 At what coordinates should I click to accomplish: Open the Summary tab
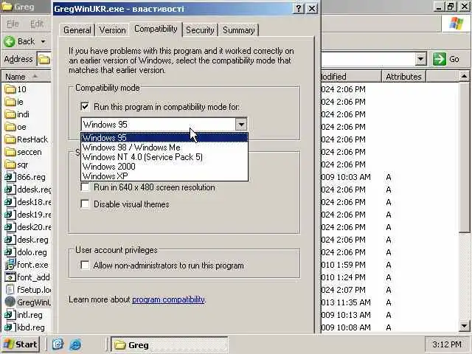pos(239,30)
